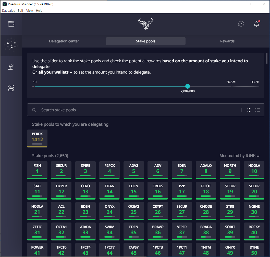Switch to grid view icon
This screenshot has width=270, height=257.
pos(249,110)
